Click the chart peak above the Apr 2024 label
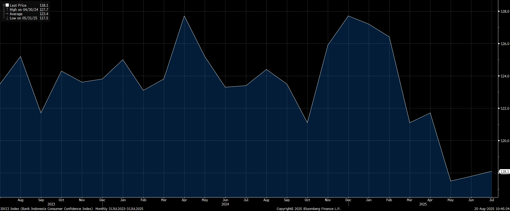 (x=184, y=16)
